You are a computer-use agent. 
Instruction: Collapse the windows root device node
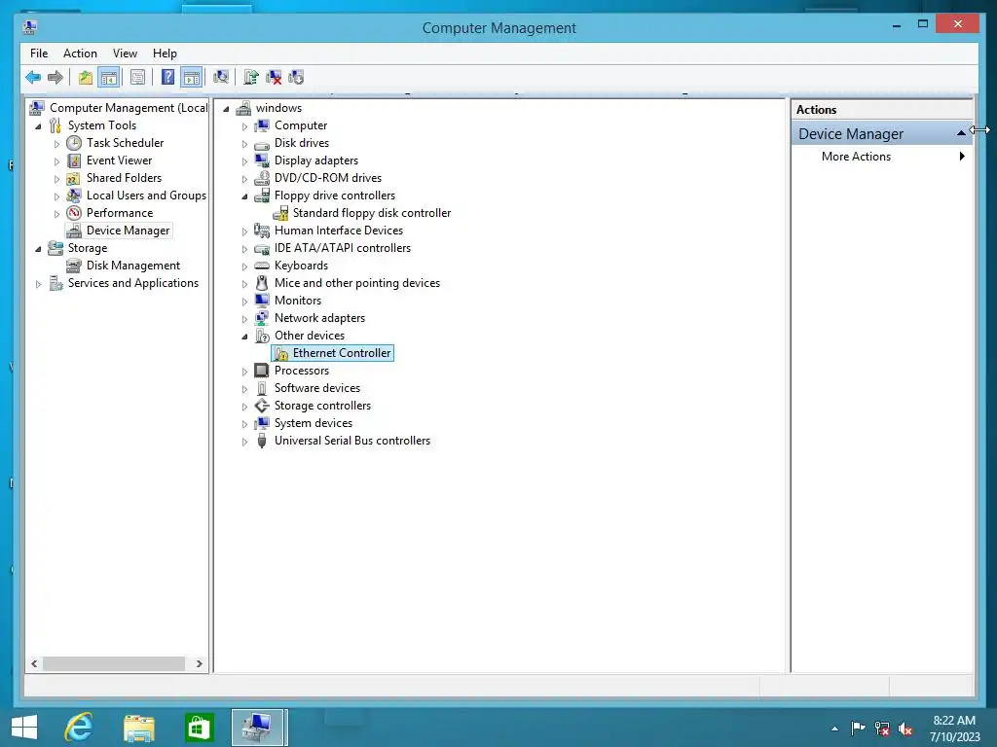pyautogui.click(x=226, y=109)
